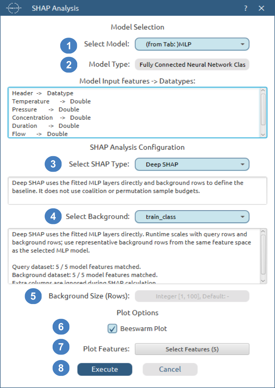Click the 'Model Selection' heading

coord(137,27)
